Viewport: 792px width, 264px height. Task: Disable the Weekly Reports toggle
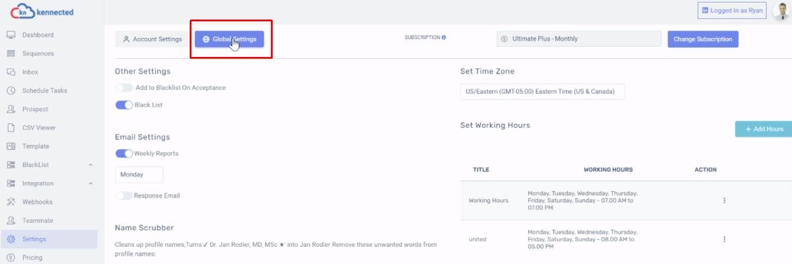tap(124, 154)
